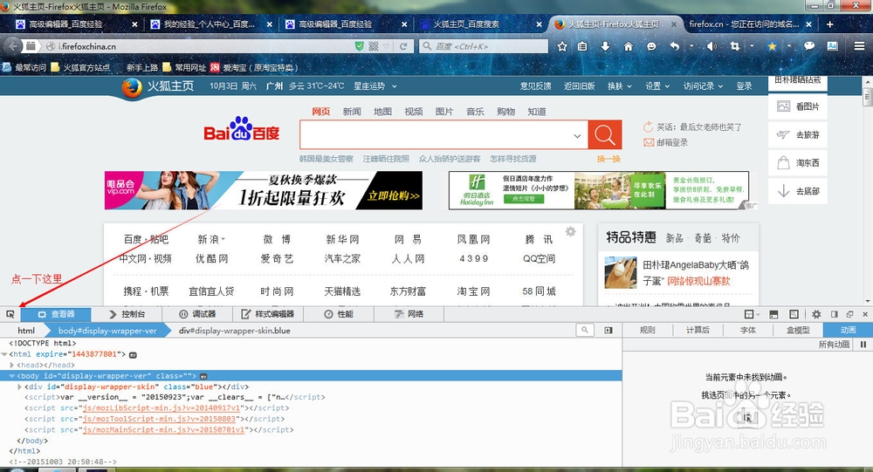The height and width of the screenshot is (472, 873).
Task: Pause all animations
Action: [863, 345]
